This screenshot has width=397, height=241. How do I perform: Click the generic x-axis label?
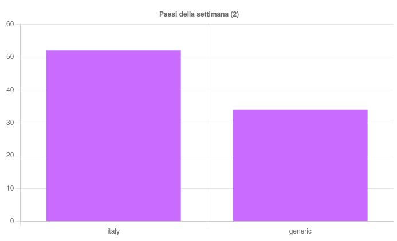click(300, 231)
